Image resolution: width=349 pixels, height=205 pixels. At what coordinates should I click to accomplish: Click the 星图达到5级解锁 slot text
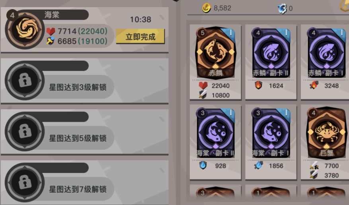(78, 138)
